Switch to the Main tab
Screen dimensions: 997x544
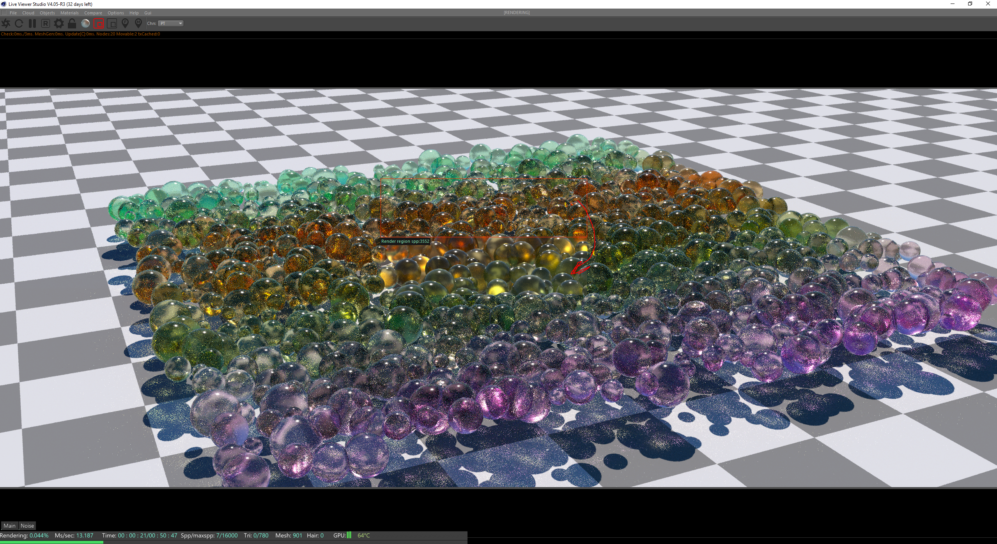9,526
